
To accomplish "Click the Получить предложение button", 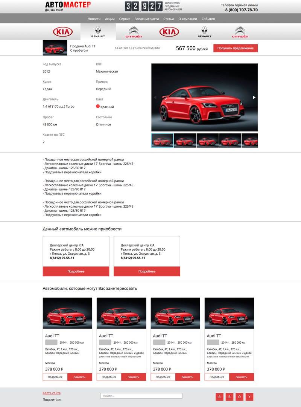I will pos(236,48).
